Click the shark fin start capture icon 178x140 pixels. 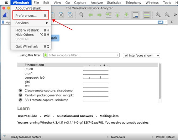click(5, 15)
